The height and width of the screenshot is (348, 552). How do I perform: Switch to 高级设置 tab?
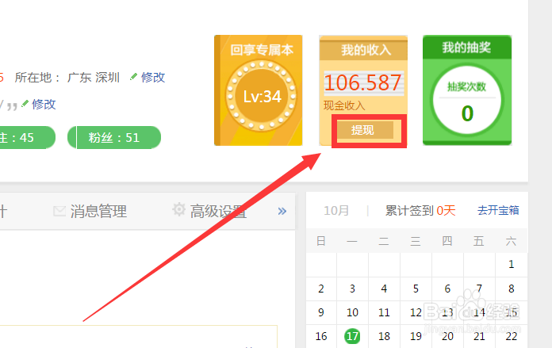tap(218, 211)
